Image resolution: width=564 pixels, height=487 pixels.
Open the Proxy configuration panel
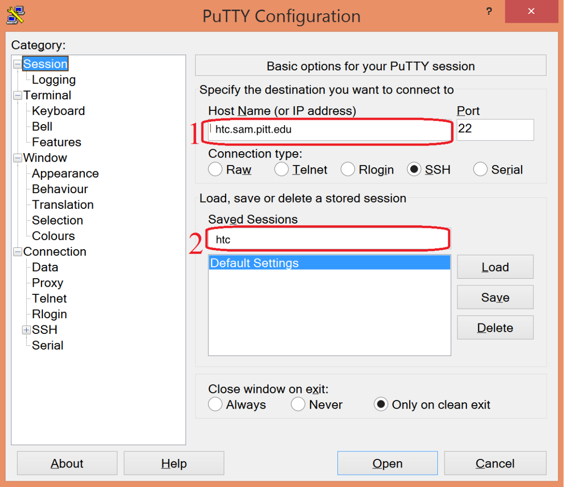pyautogui.click(x=48, y=283)
